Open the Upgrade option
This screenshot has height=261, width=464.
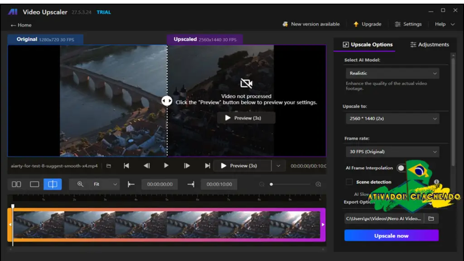(x=367, y=24)
